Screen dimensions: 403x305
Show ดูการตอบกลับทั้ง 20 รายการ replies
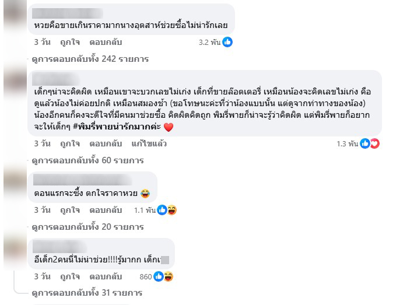click(x=87, y=227)
